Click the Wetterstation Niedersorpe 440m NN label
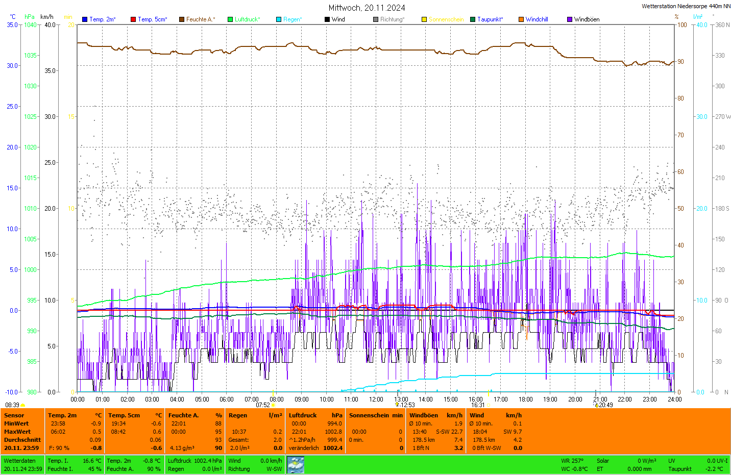 point(686,6)
